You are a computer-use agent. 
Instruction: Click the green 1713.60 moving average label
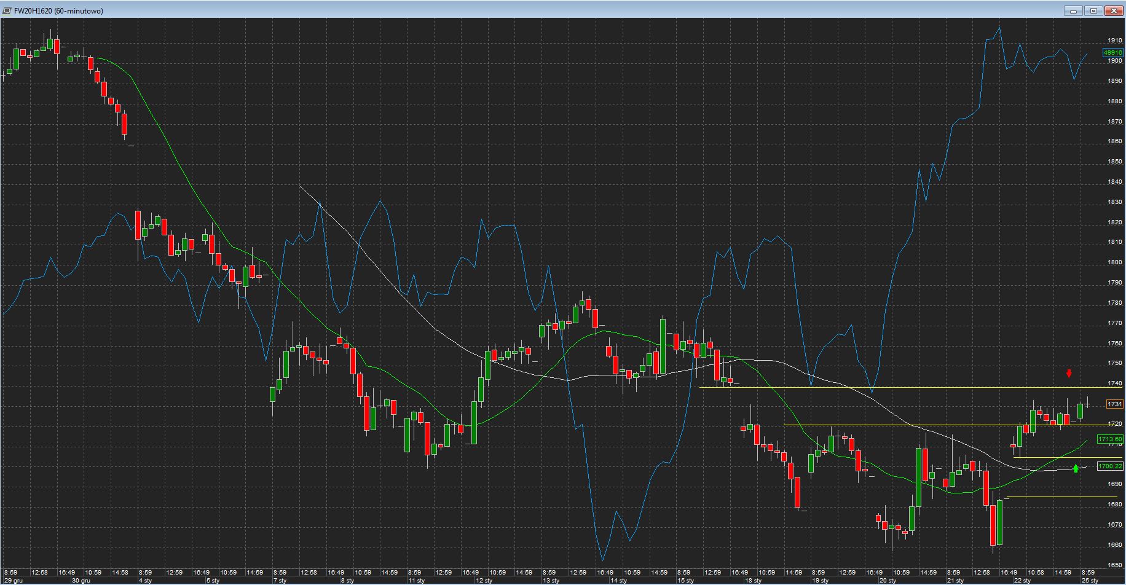pos(1110,439)
